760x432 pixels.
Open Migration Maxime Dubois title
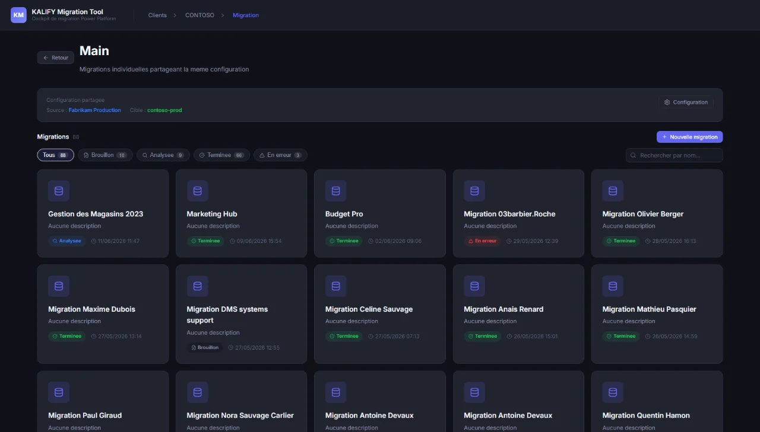point(91,309)
